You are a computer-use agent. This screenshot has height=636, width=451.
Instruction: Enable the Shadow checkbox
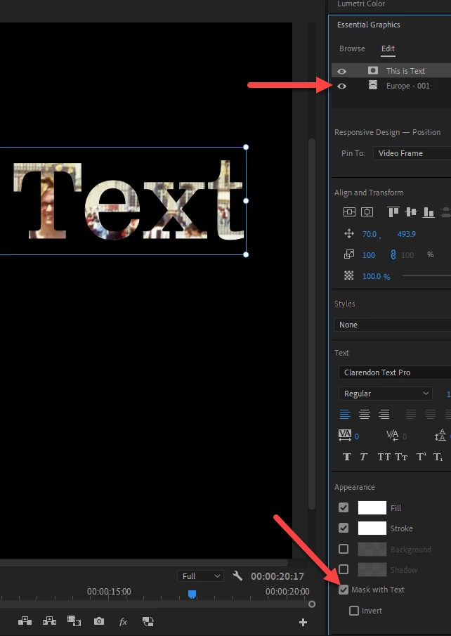tap(344, 569)
